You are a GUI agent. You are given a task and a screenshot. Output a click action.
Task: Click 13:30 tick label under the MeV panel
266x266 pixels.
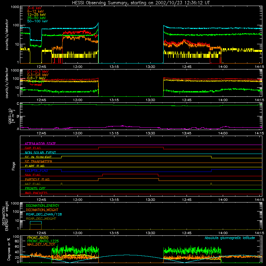click(150, 100)
